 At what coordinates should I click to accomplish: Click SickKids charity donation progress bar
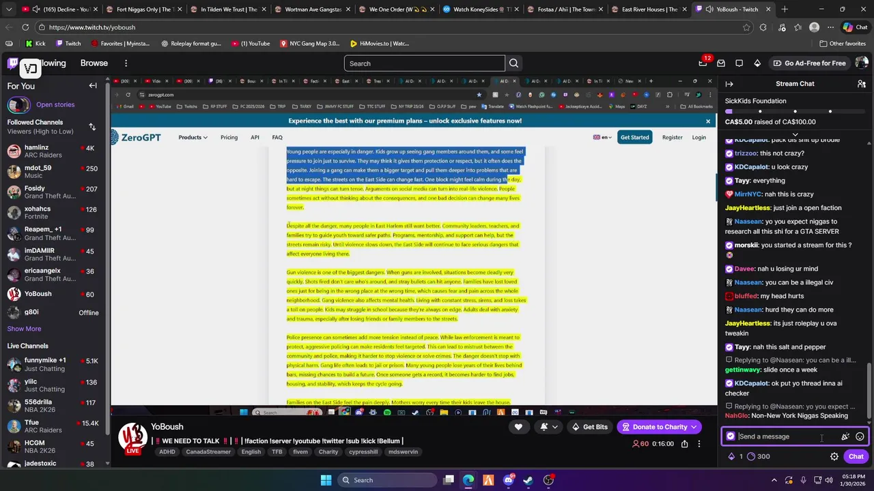[794, 112]
